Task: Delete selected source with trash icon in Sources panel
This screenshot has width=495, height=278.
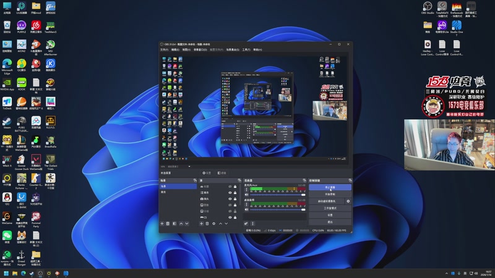Action: click(207, 224)
